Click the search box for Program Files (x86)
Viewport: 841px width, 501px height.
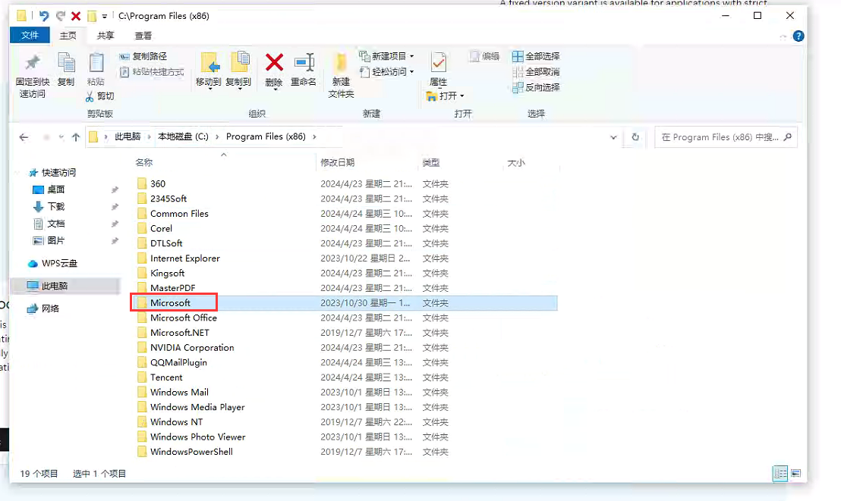coord(726,137)
